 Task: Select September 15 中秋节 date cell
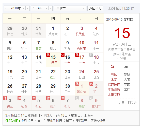(x=53, y=60)
